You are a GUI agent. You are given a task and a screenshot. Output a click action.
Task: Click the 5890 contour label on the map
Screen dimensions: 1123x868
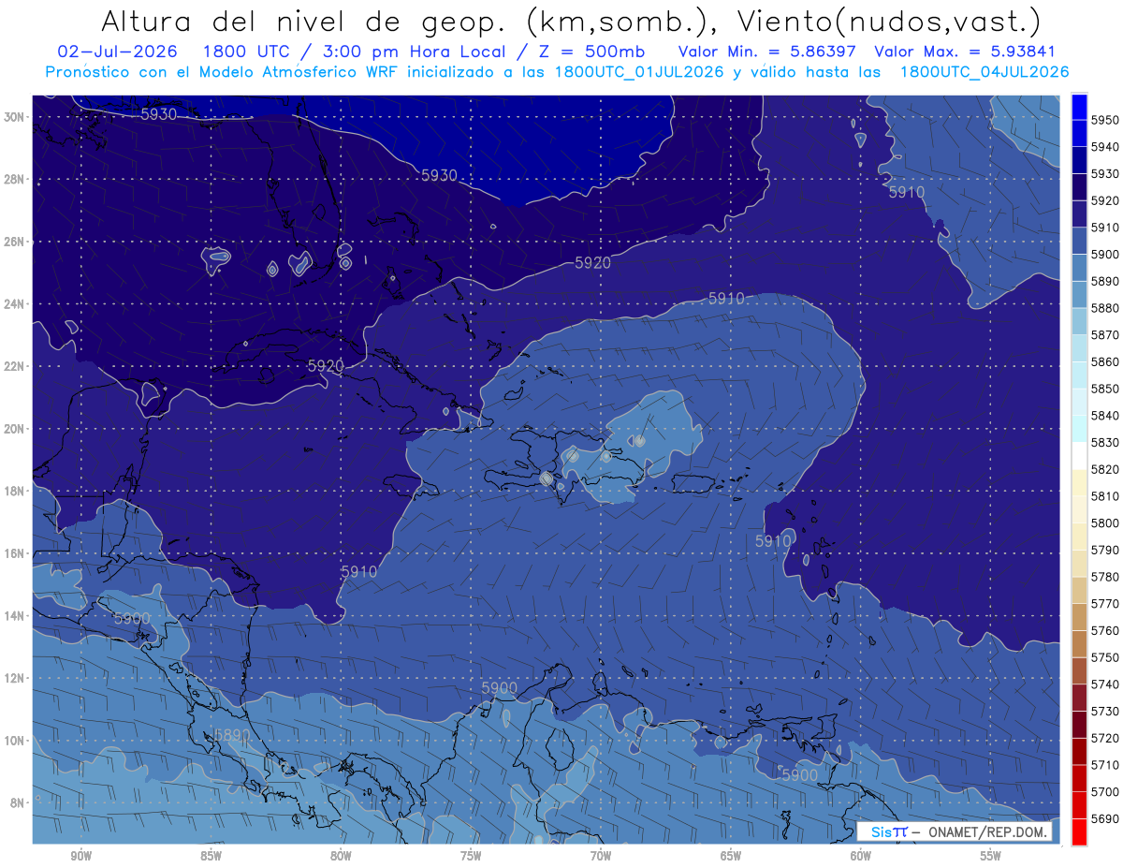tap(232, 735)
